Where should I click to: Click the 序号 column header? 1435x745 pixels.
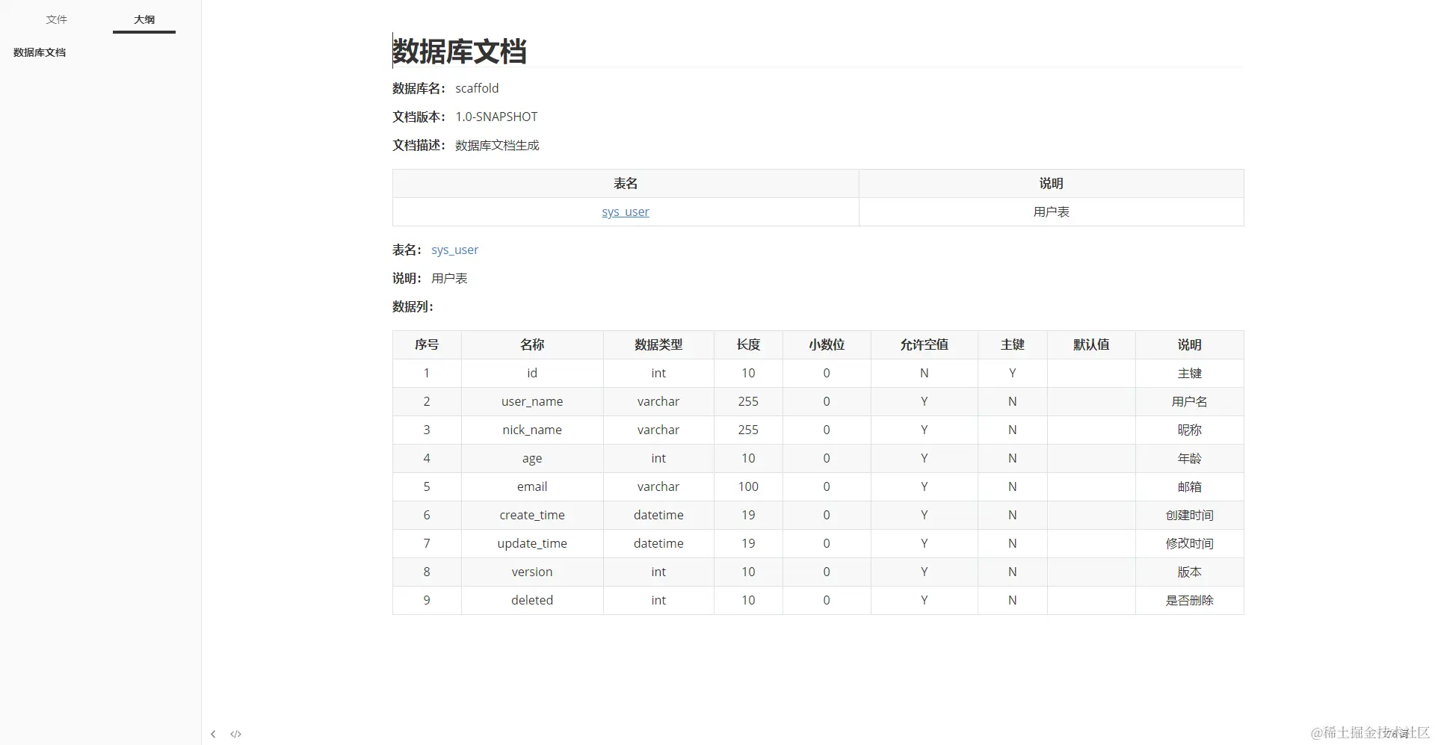(x=427, y=344)
